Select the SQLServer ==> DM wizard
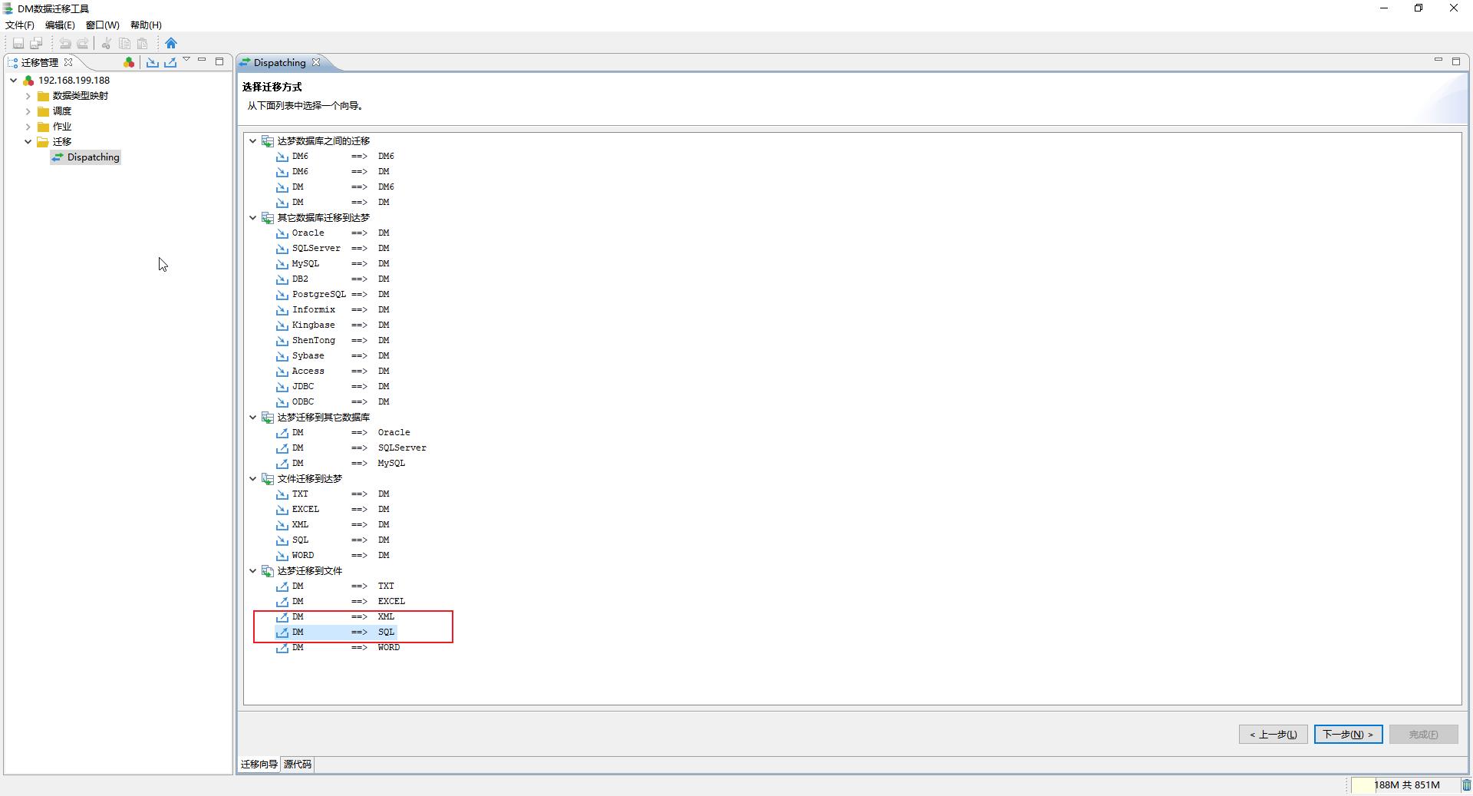This screenshot has height=796, width=1473. pos(333,249)
